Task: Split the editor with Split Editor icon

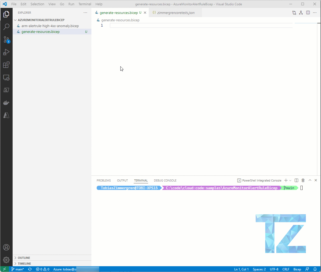Action: coord(308,12)
